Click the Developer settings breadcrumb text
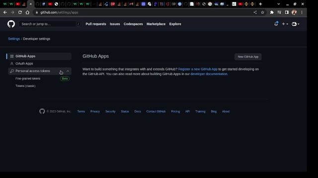The image size is (318, 178). click(36, 39)
